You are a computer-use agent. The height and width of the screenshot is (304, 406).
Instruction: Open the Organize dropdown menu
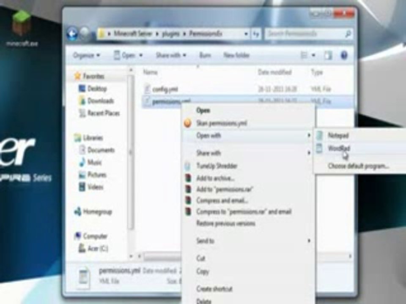[x=86, y=55]
